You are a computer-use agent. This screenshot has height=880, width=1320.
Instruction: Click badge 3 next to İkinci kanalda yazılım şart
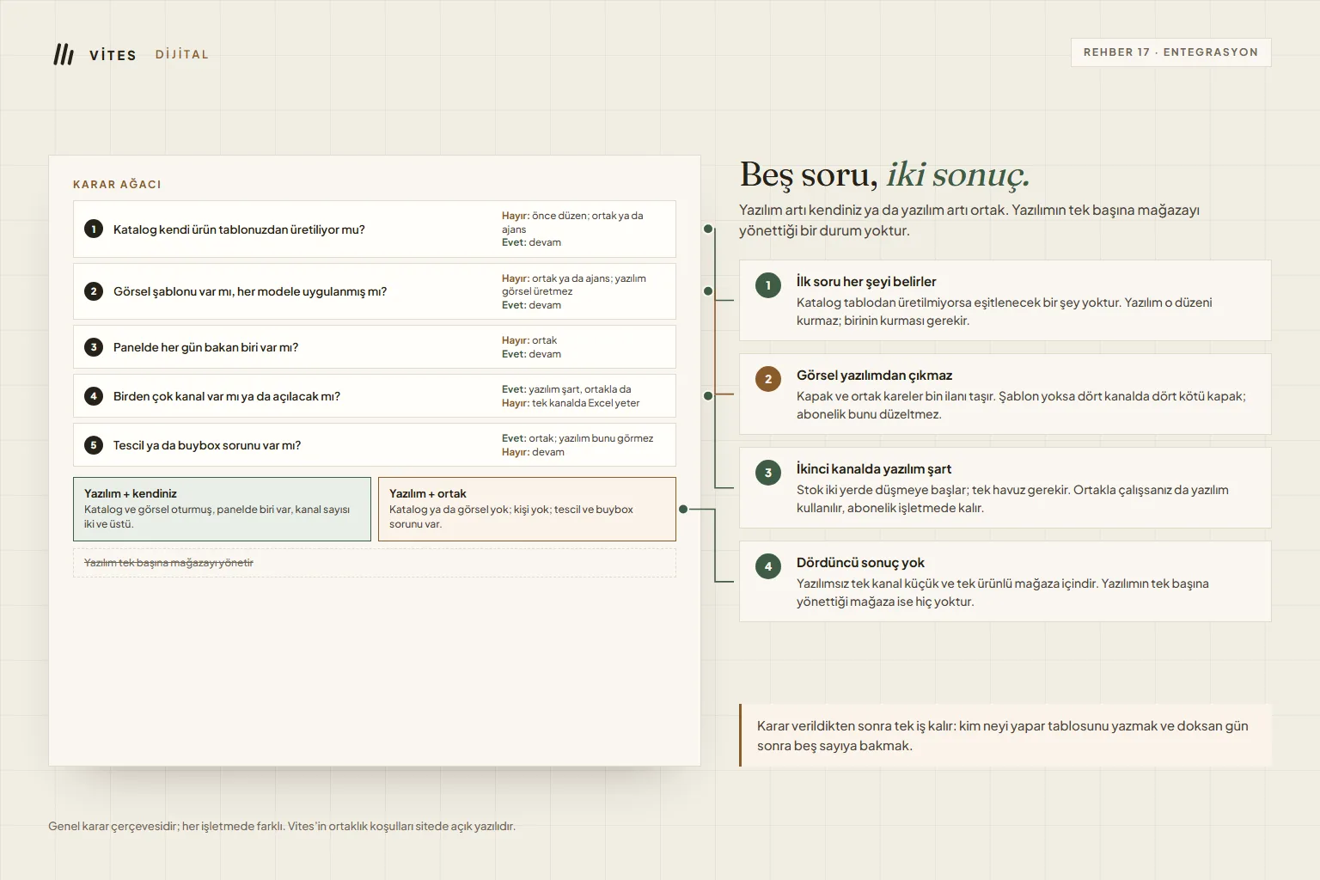tap(768, 473)
